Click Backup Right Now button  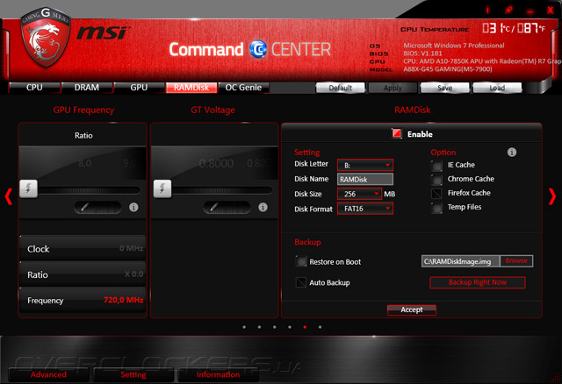[x=478, y=282]
